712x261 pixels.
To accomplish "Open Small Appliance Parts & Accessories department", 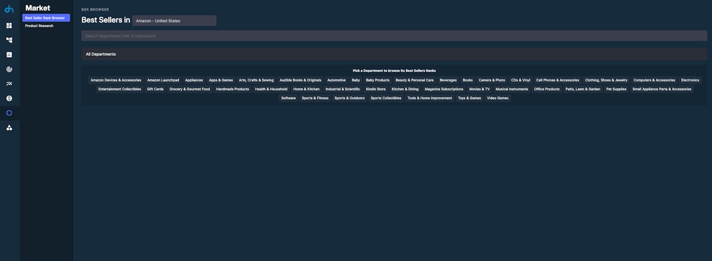I will click(x=662, y=89).
